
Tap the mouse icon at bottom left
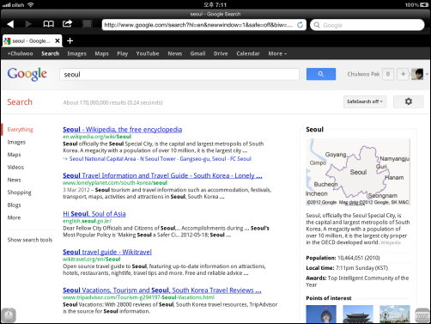[9, 315]
